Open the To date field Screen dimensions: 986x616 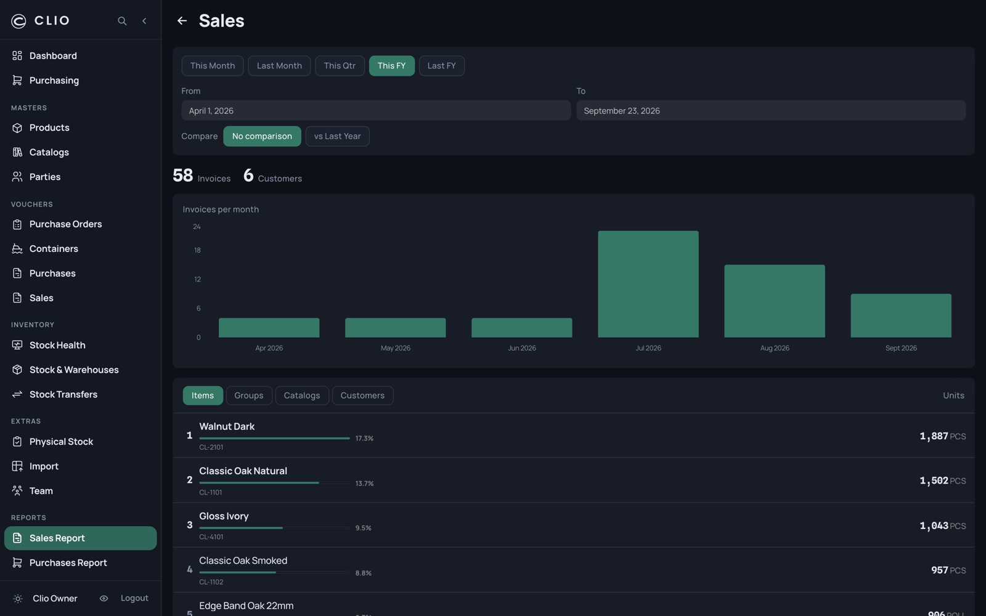pyautogui.click(x=771, y=111)
